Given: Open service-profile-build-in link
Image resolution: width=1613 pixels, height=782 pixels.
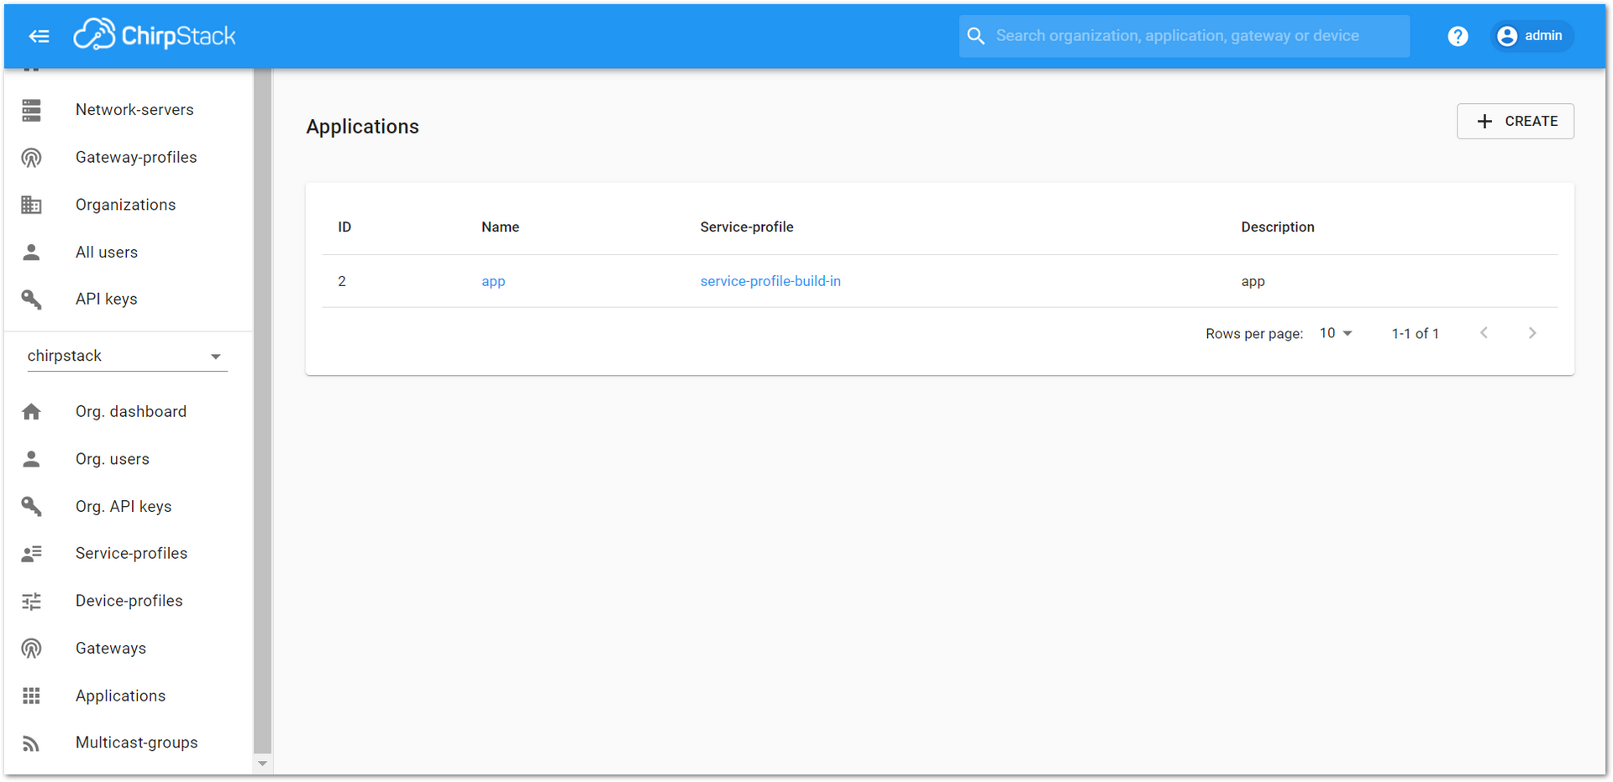Looking at the screenshot, I should 770,282.
